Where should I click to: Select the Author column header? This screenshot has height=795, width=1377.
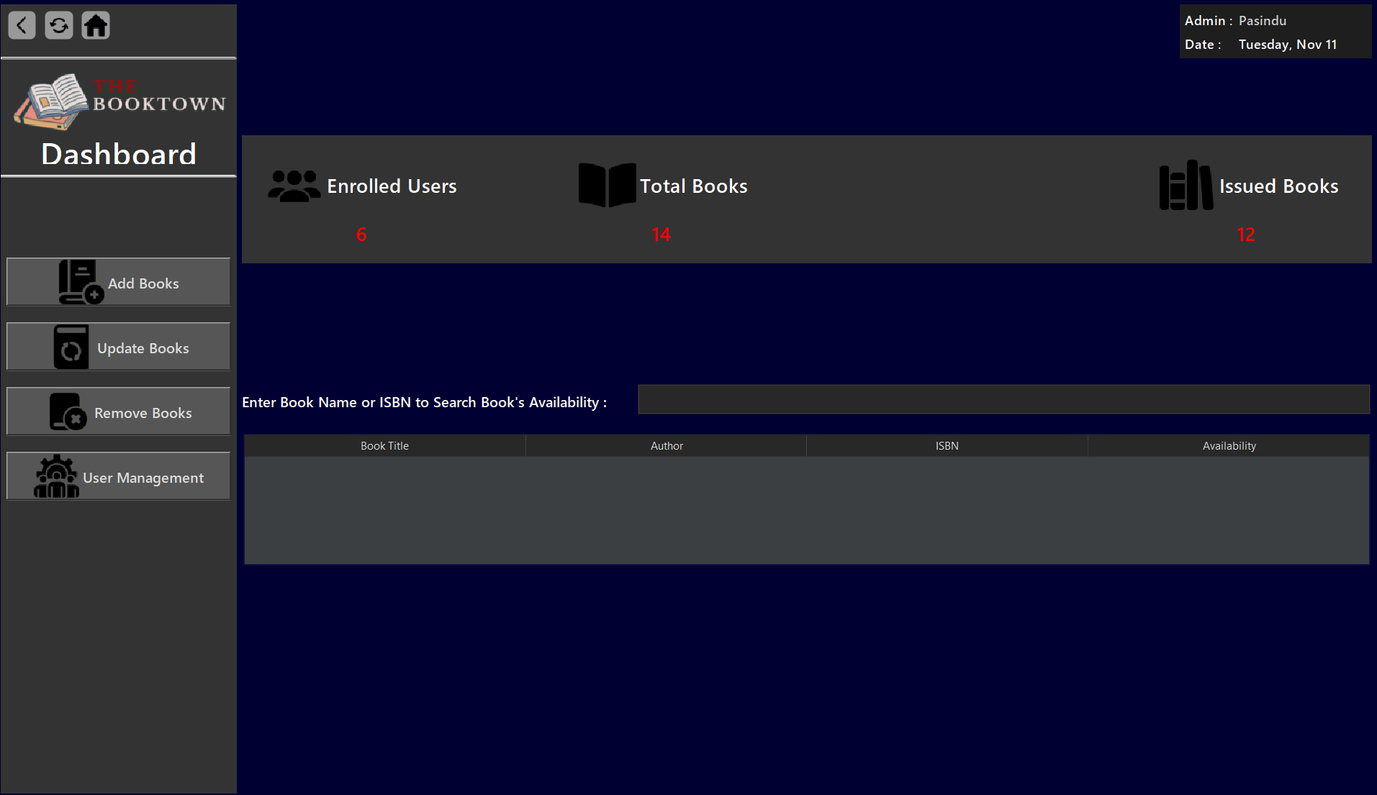(x=667, y=446)
